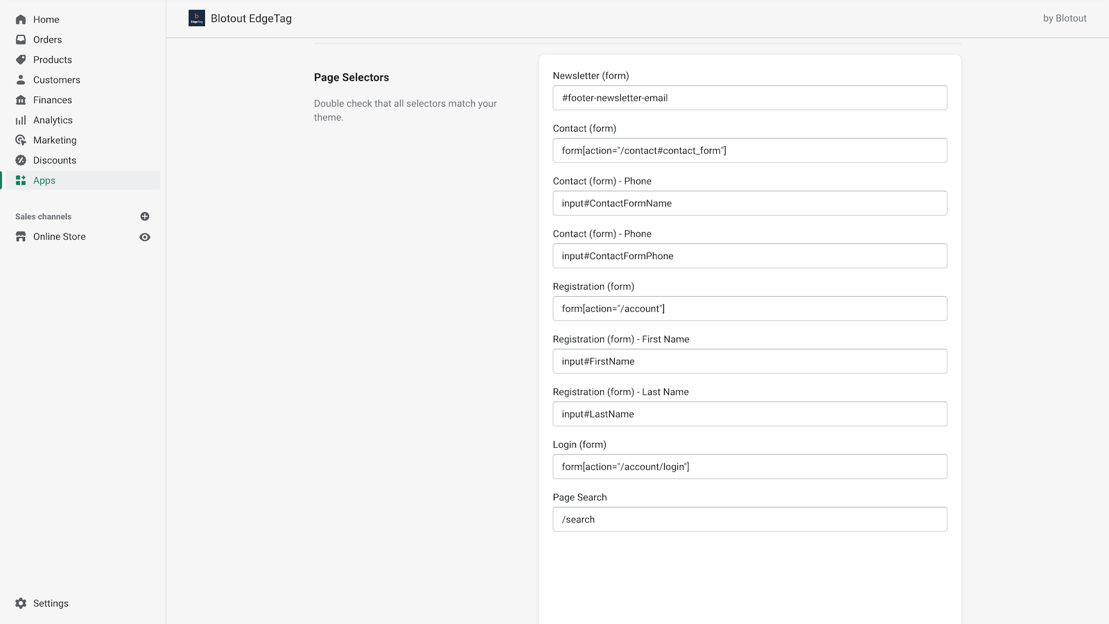Click the Newsletter (form) selector field
Image resolution: width=1109 pixels, height=624 pixels.
[x=749, y=98]
